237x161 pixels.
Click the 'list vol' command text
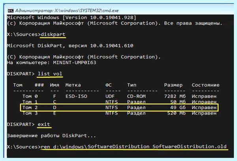tap(50, 74)
